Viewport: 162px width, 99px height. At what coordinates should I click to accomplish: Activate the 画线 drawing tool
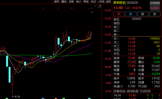[86, 2]
